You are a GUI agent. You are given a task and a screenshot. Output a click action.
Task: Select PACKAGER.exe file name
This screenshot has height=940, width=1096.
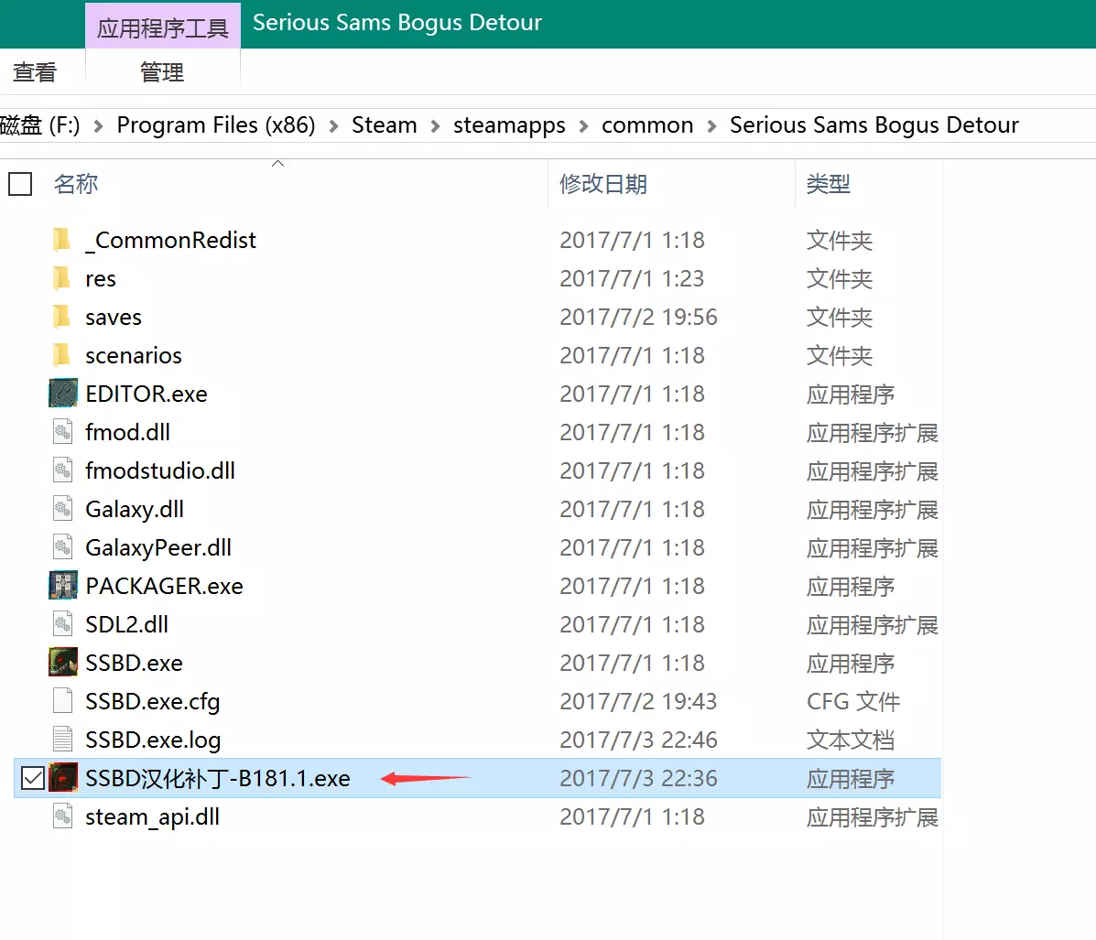click(164, 587)
